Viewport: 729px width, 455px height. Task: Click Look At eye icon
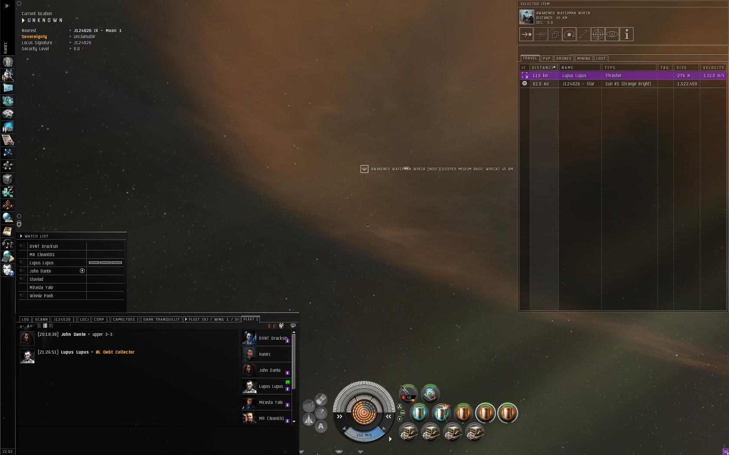(612, 34)
